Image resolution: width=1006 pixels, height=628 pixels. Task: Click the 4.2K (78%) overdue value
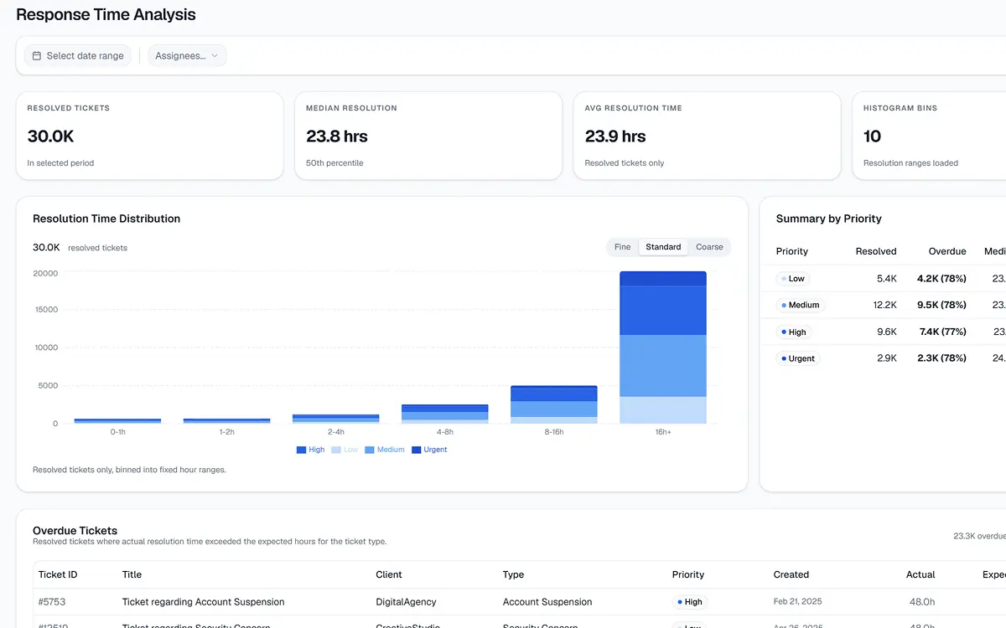941,279
